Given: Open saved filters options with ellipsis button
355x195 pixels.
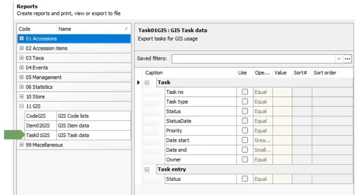Looking at the screenshot, I should point(347,59).
